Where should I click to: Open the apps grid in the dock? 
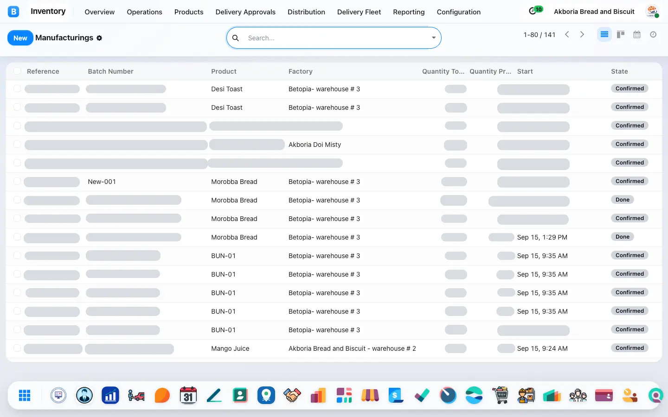point(25,395)
